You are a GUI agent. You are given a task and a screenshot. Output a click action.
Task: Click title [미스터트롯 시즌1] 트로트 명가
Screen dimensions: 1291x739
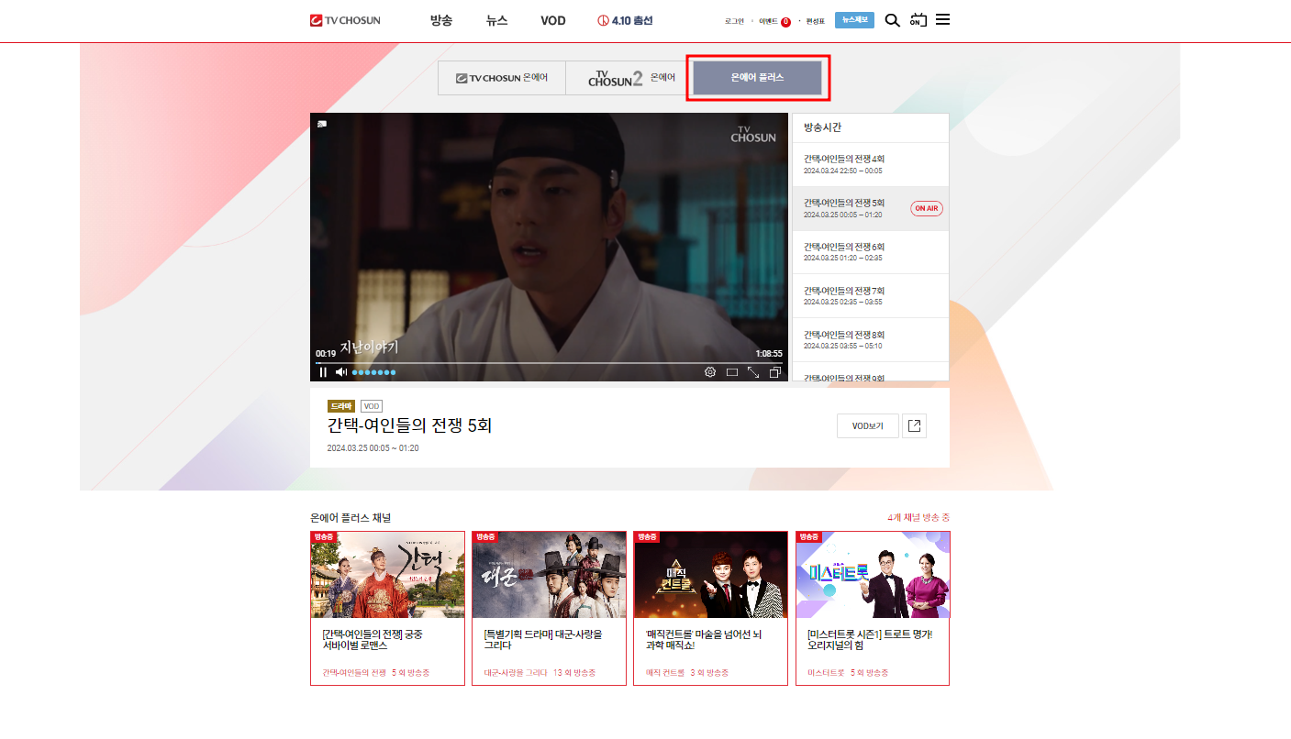tap(870, 639)
